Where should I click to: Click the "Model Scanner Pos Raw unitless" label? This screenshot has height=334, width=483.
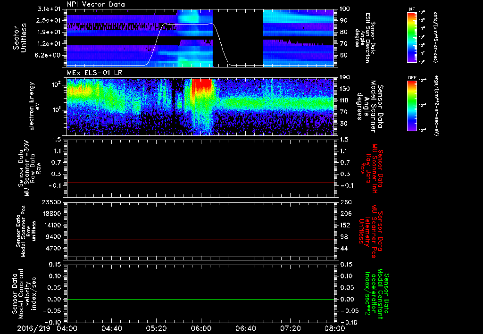click(x=25, y=231)
